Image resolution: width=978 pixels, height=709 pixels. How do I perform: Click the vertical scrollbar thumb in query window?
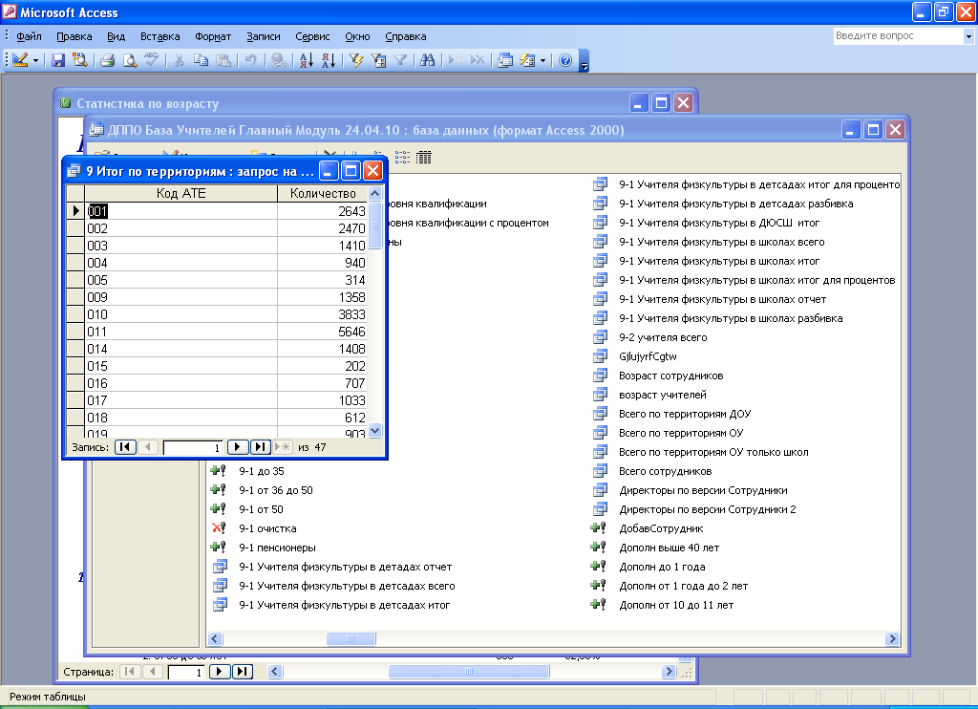(x=374, y=226)
